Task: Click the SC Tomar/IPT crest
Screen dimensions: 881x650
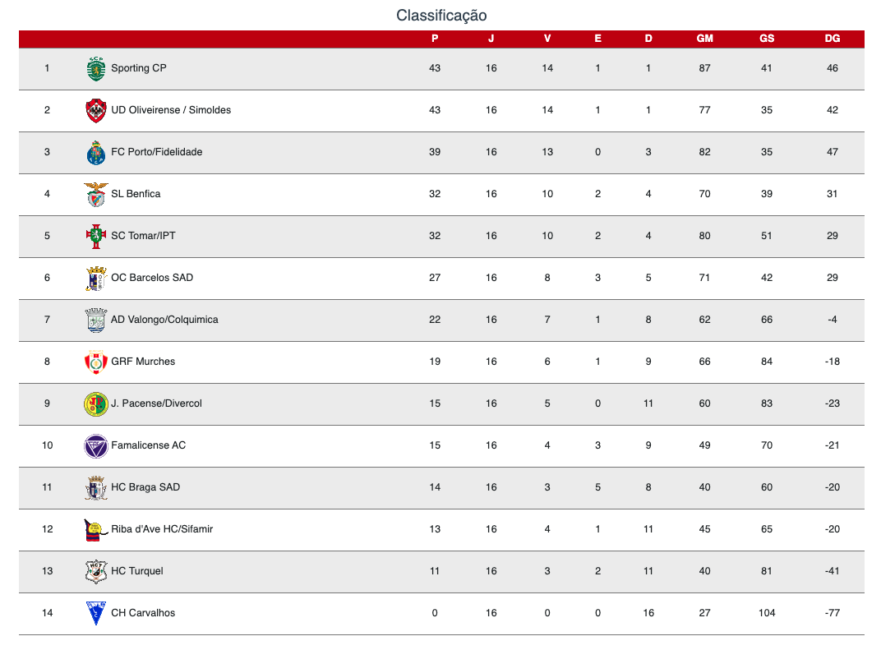Action: tap(96, 236)
